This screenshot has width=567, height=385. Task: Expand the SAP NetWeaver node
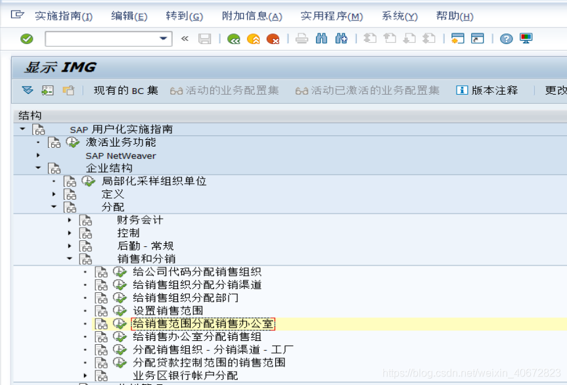[x=38, y=156]
